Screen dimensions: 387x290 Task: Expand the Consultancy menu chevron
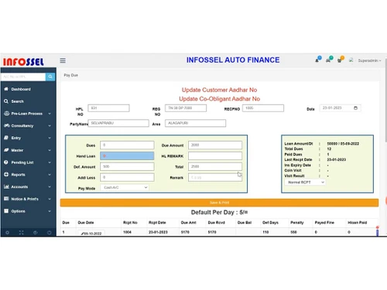50,126
